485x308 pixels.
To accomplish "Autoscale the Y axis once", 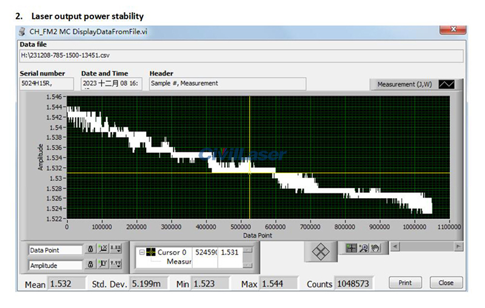I will click(102, 264).
